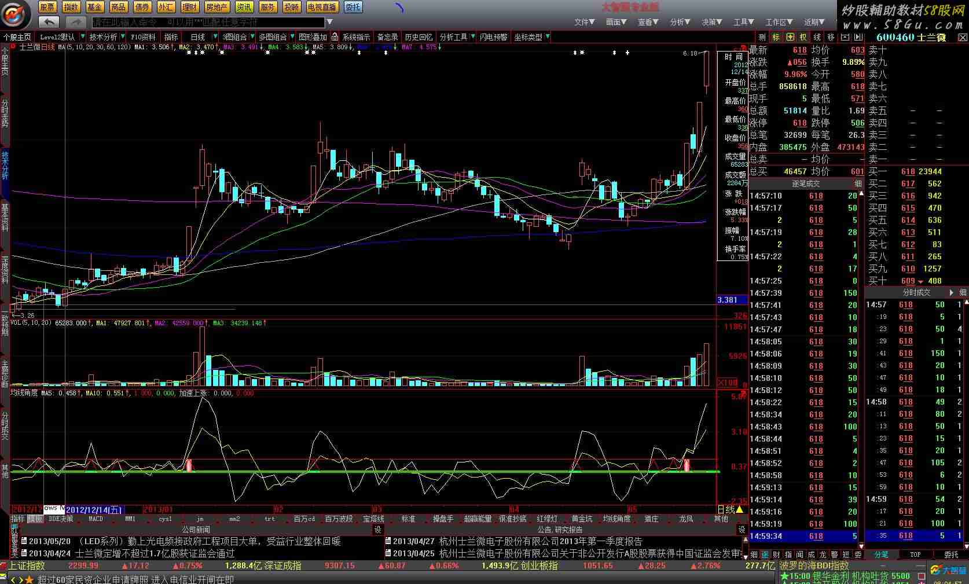Click the 个股主页 toolbar item
Viewport: 969px width, 584px height.
pyautogui.click(x=17, y=37)
